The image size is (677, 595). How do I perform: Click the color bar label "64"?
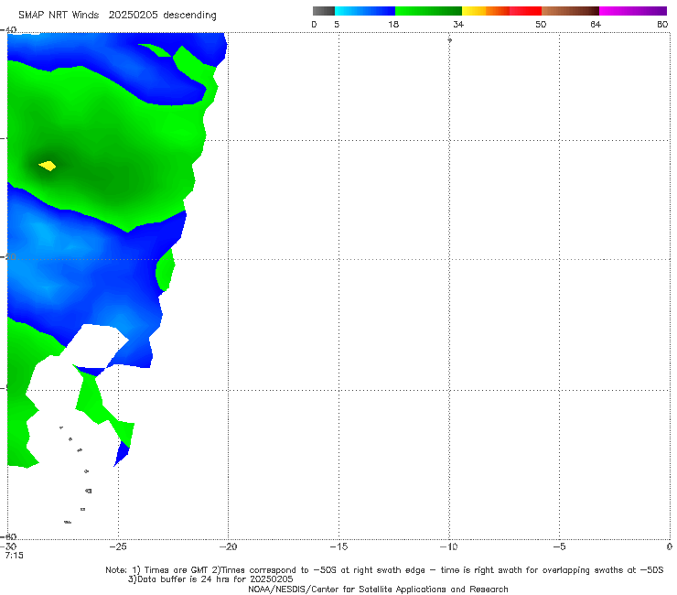596,25
